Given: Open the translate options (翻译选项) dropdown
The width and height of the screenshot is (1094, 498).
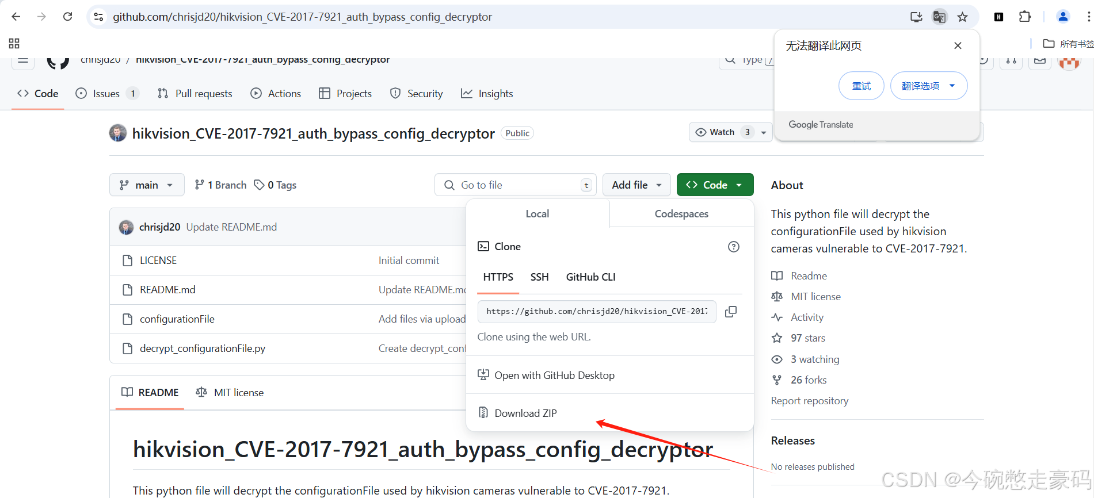Looking at the screenshot, I should 929,86.
